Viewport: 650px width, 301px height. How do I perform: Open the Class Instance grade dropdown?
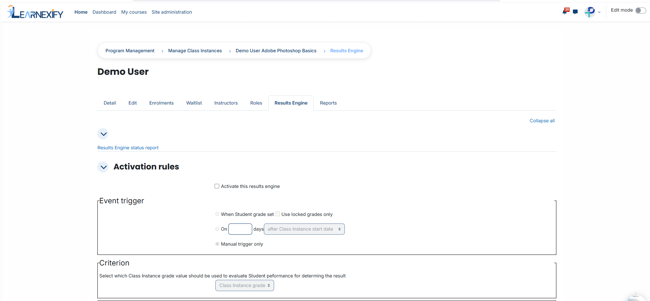tap(245, 286)
